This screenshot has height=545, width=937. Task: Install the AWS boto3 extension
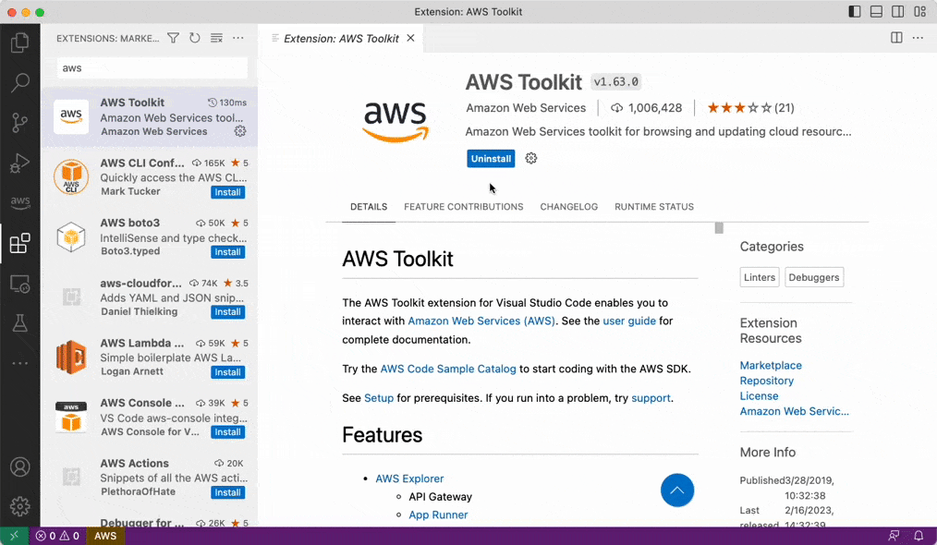point(227,252)
